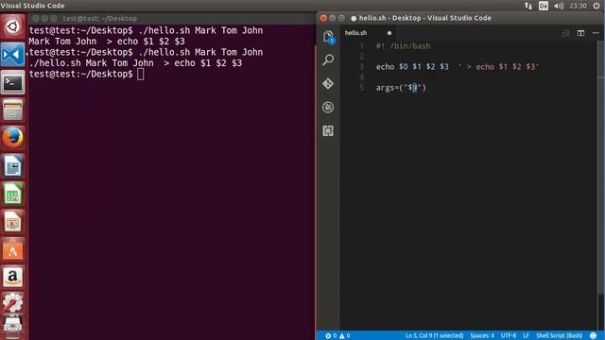Image resolution: width=605 pixels, height=340 pixels.
Task: Open Amazon from the launcher
Action: point(12,277)
